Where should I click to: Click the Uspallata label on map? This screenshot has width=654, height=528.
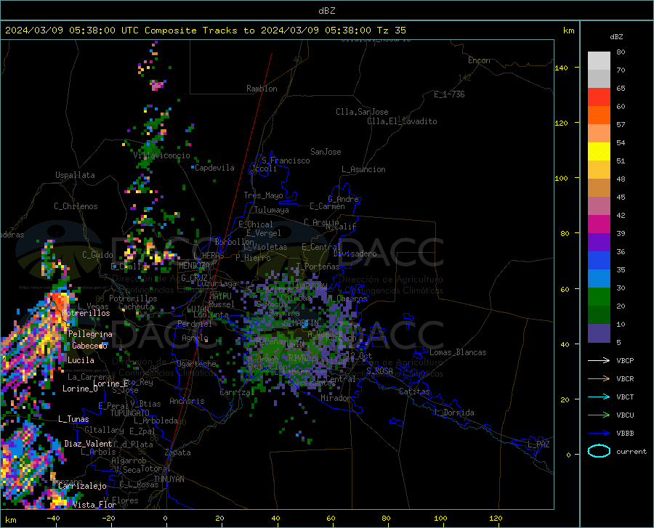point(75,175)
